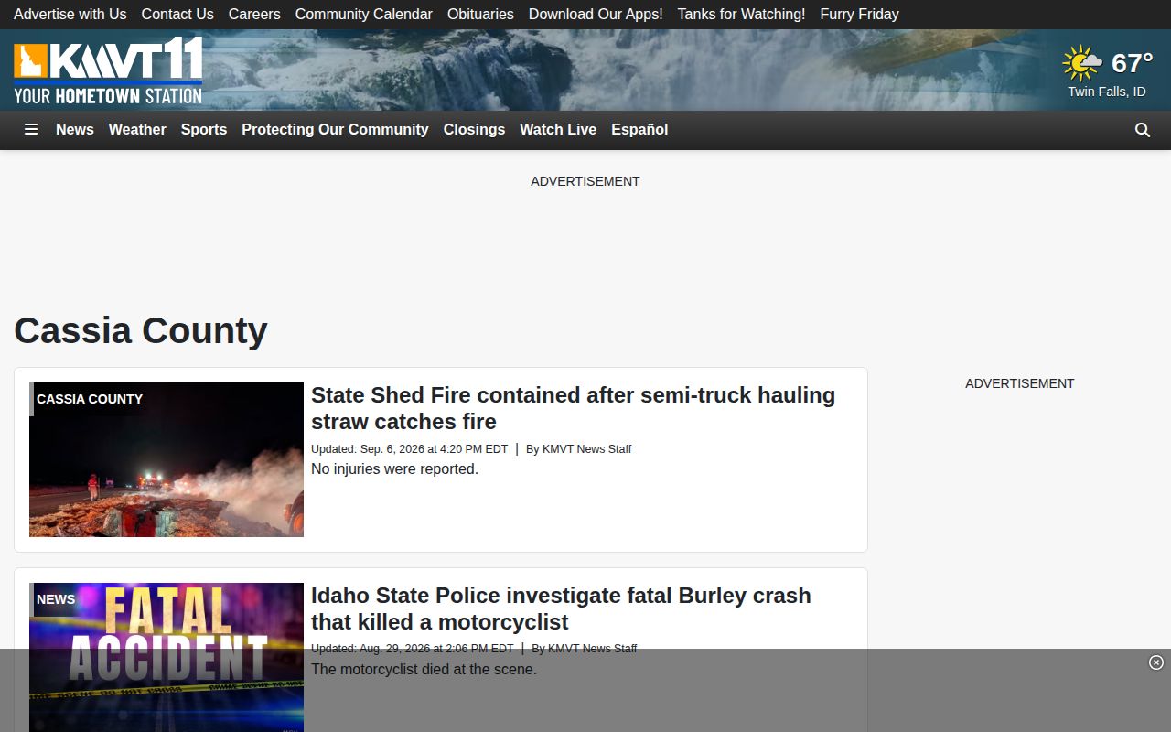Click the KMVT 11 station logo

coord(108,70)
